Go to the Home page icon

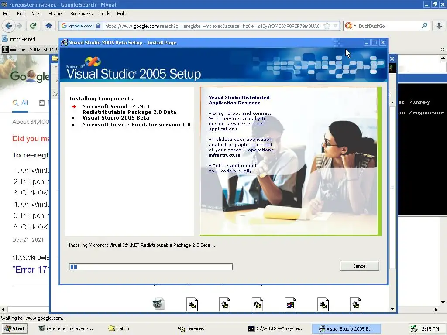tap(49, 26)
